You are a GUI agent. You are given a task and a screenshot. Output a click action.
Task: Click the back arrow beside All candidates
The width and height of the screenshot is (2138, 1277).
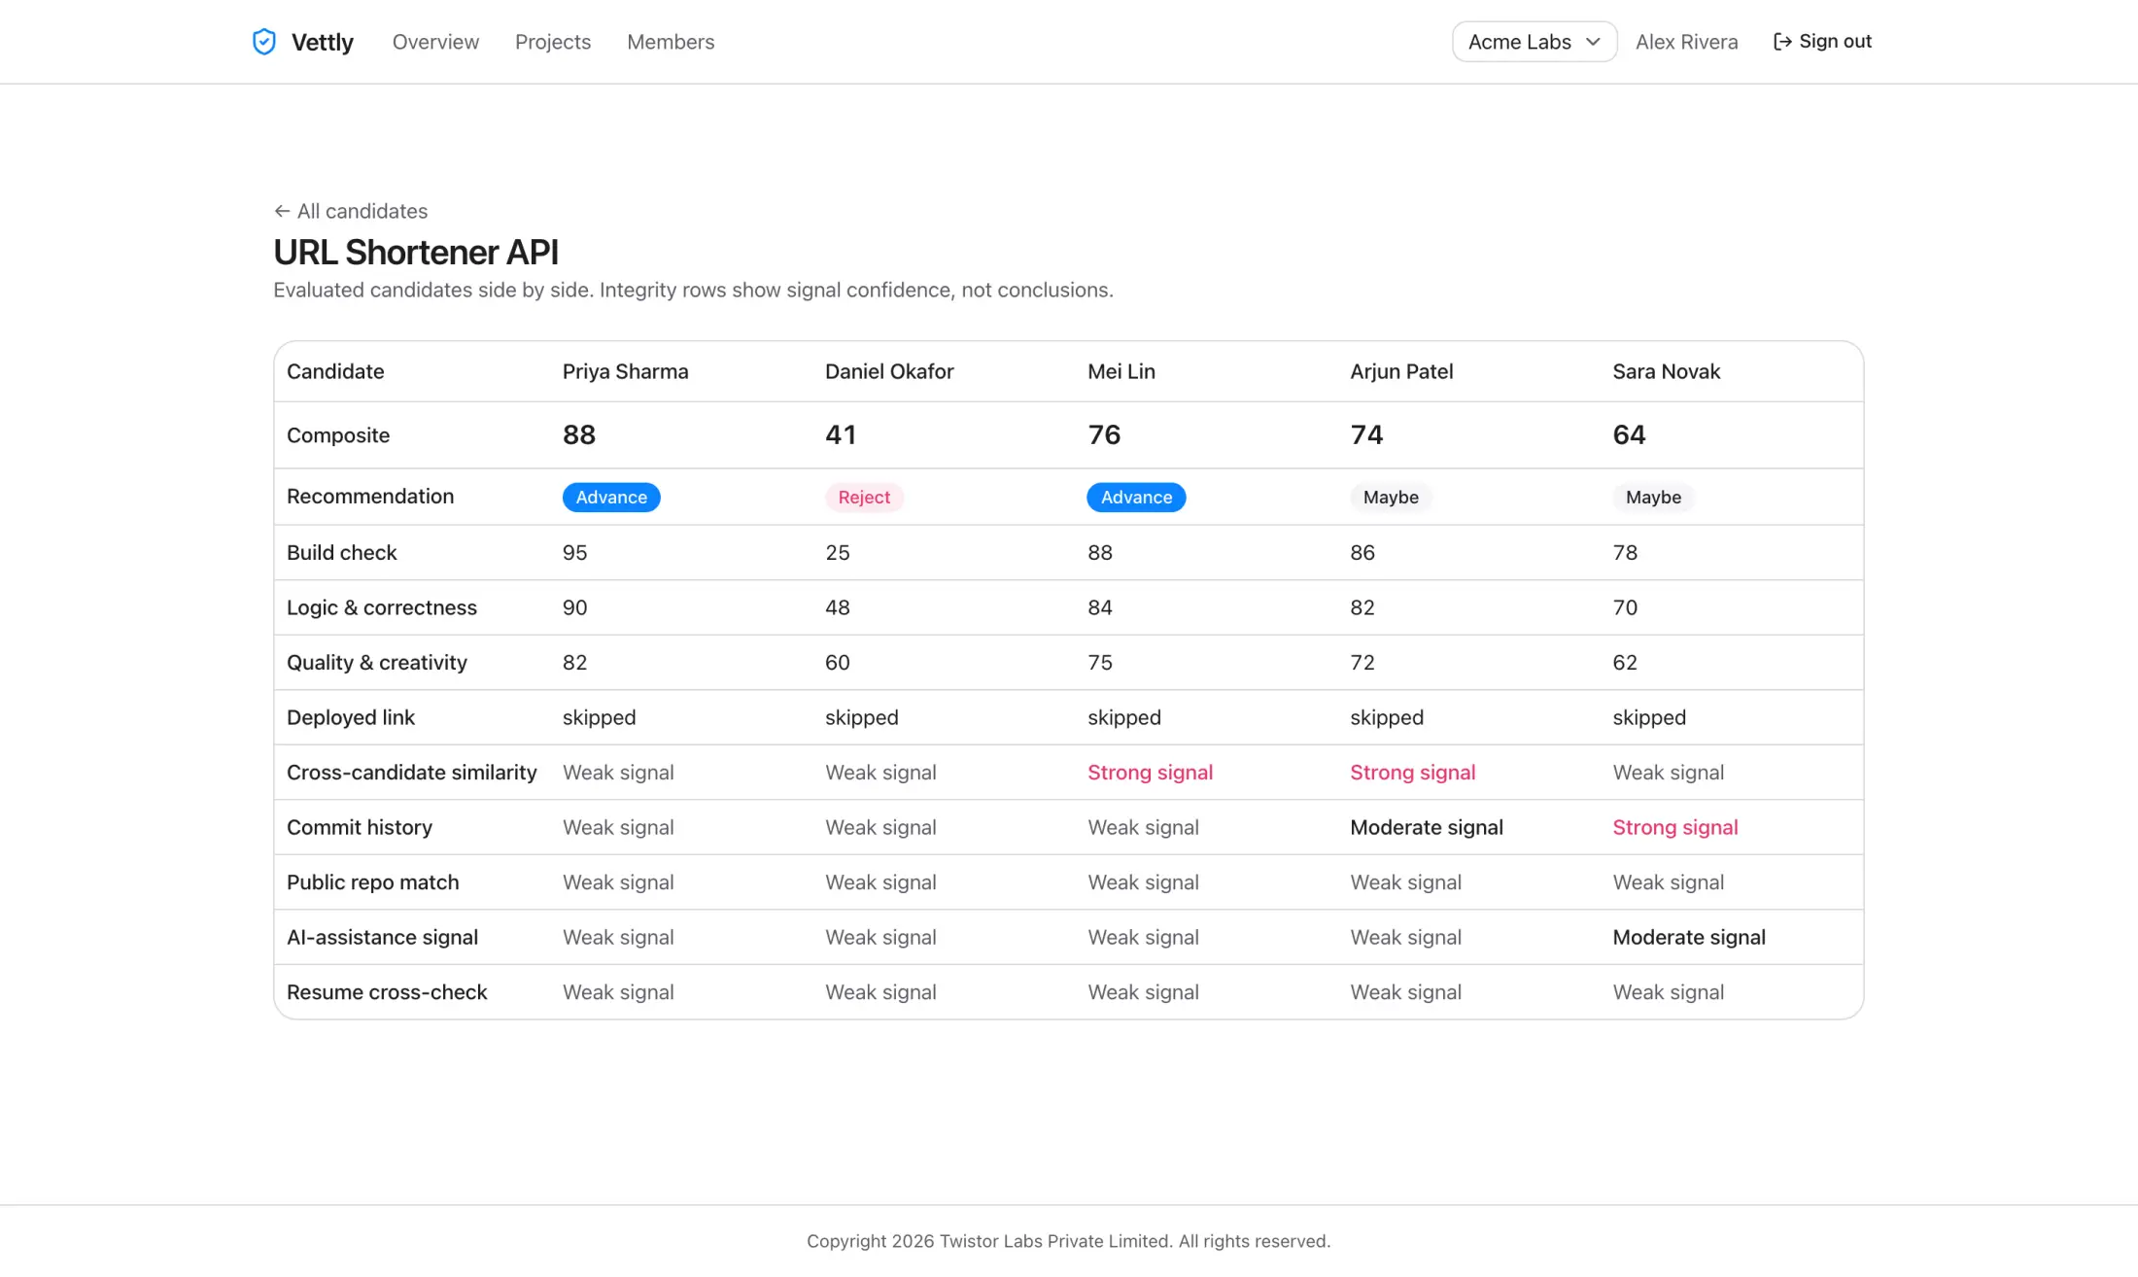[282, 211]
